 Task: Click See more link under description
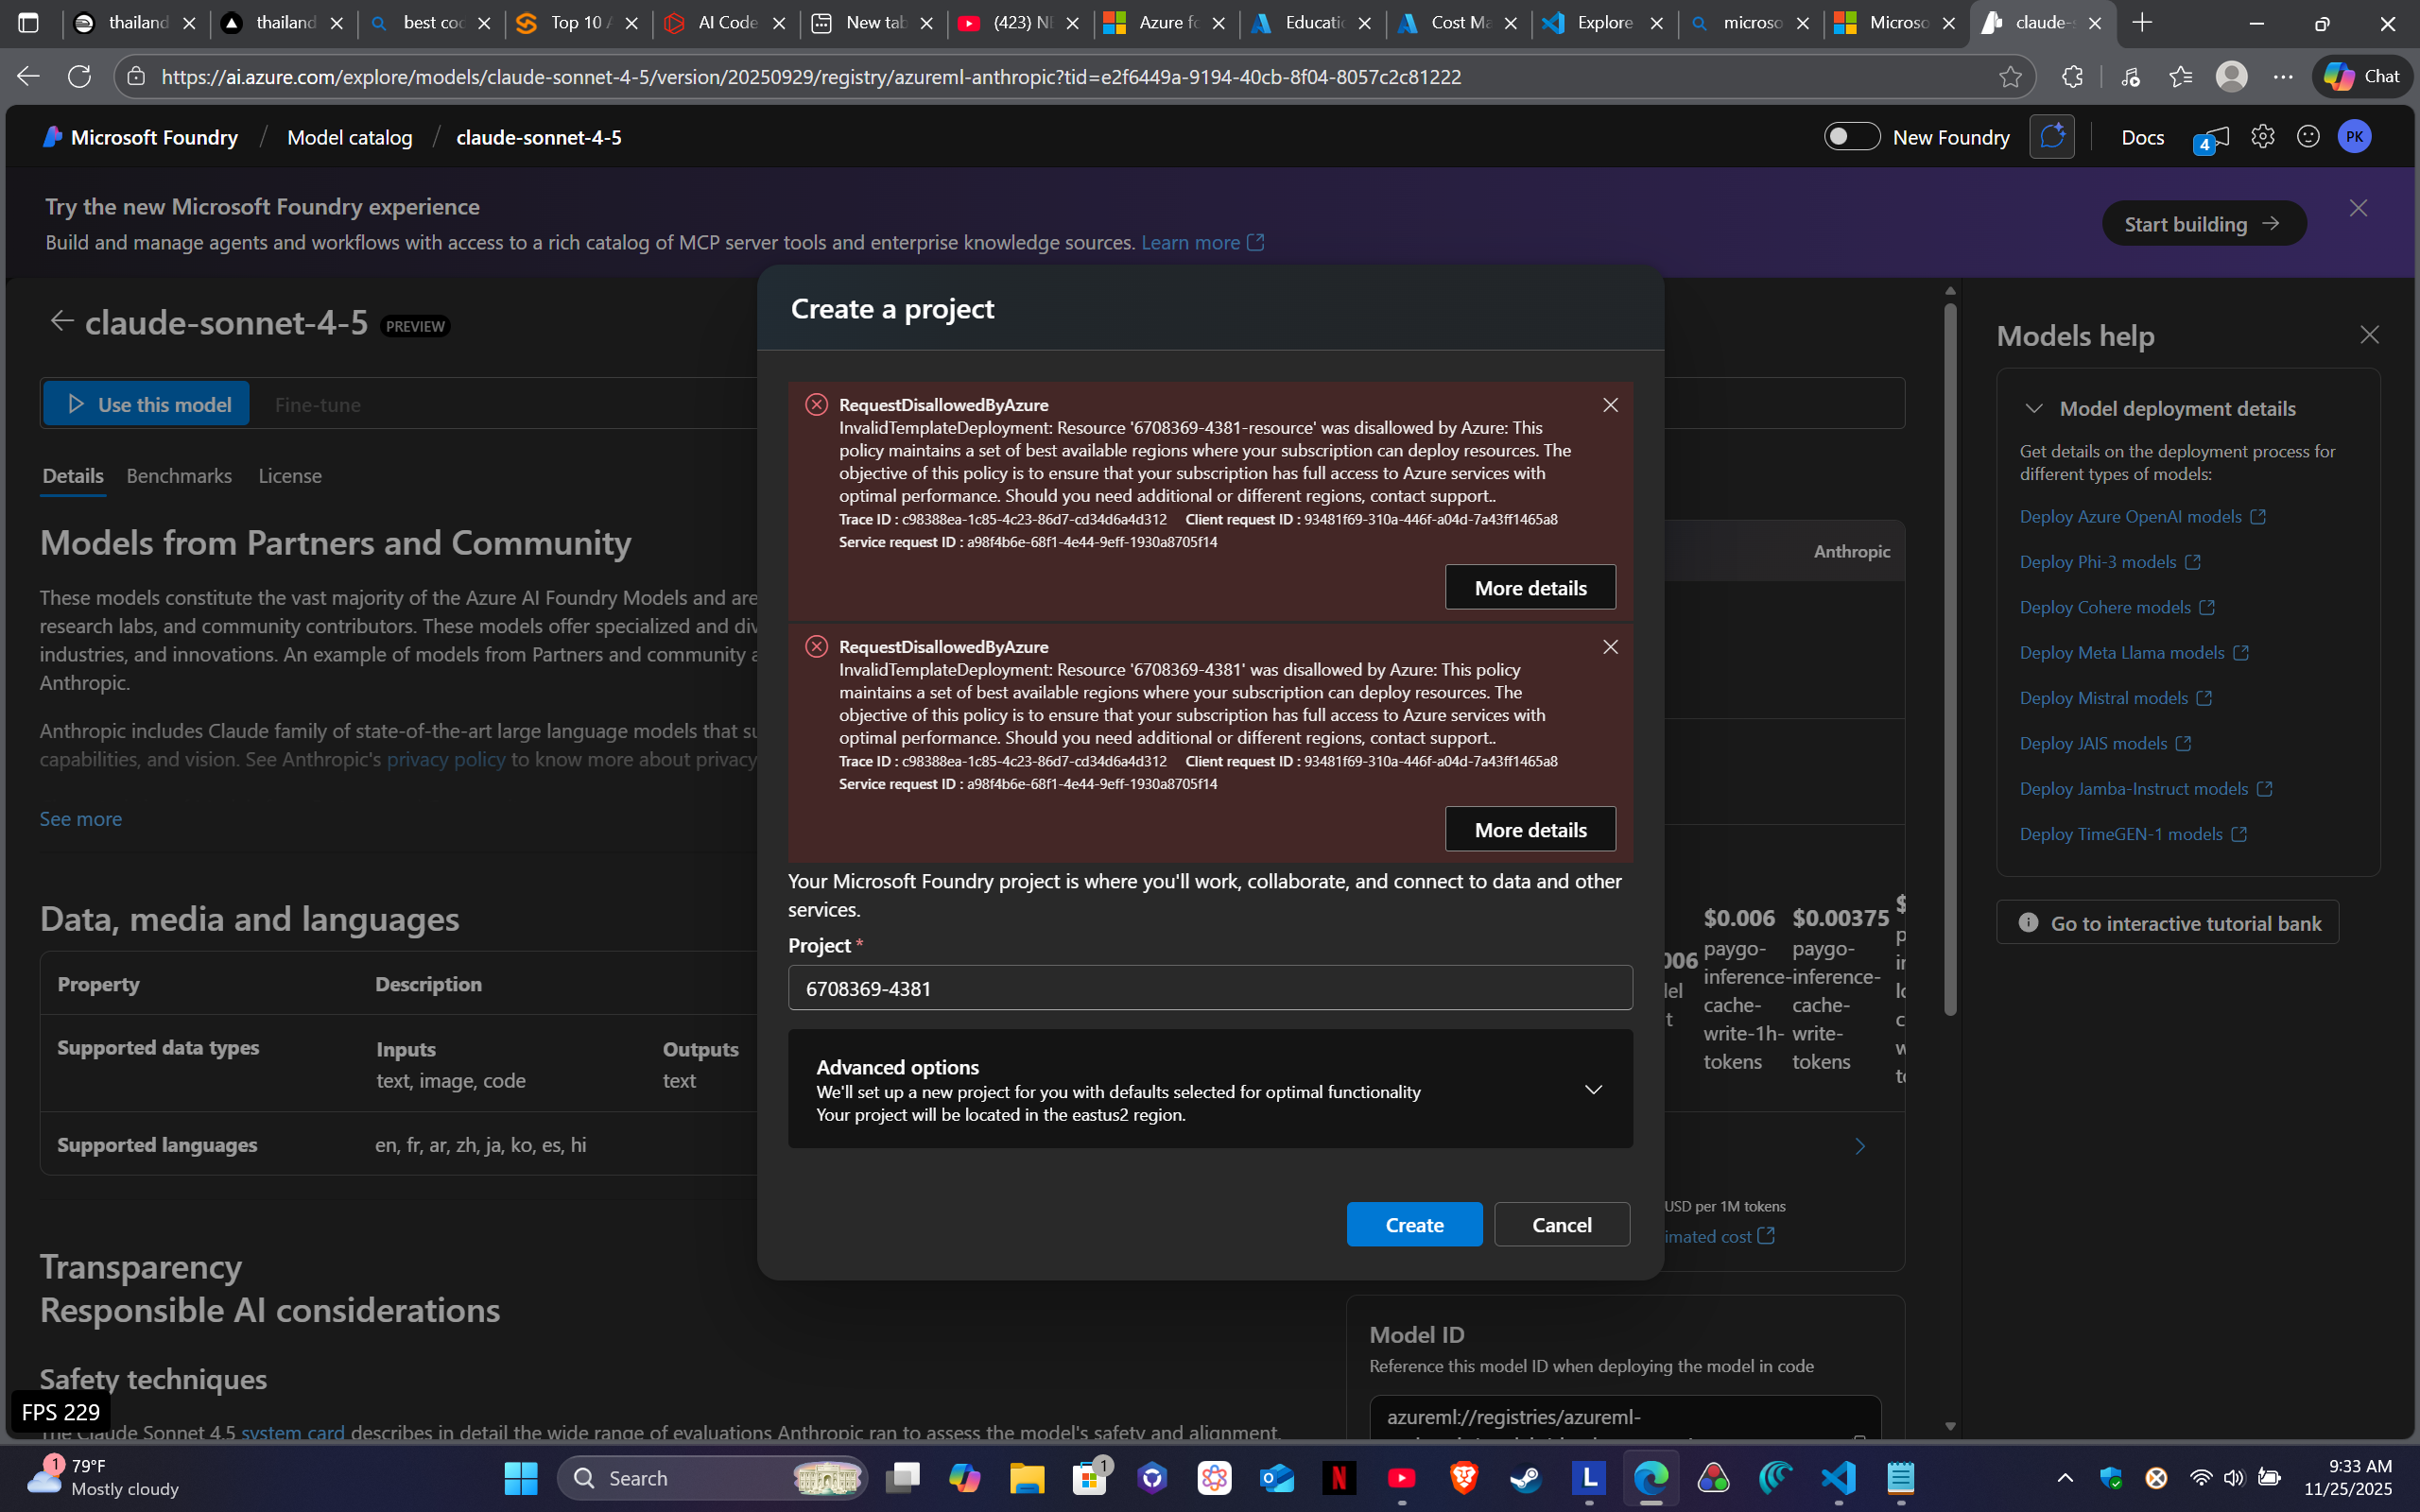(81, 819)
